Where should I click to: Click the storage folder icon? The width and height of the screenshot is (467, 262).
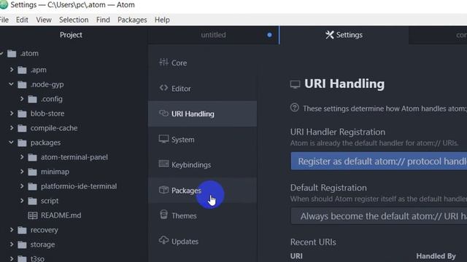22,245
